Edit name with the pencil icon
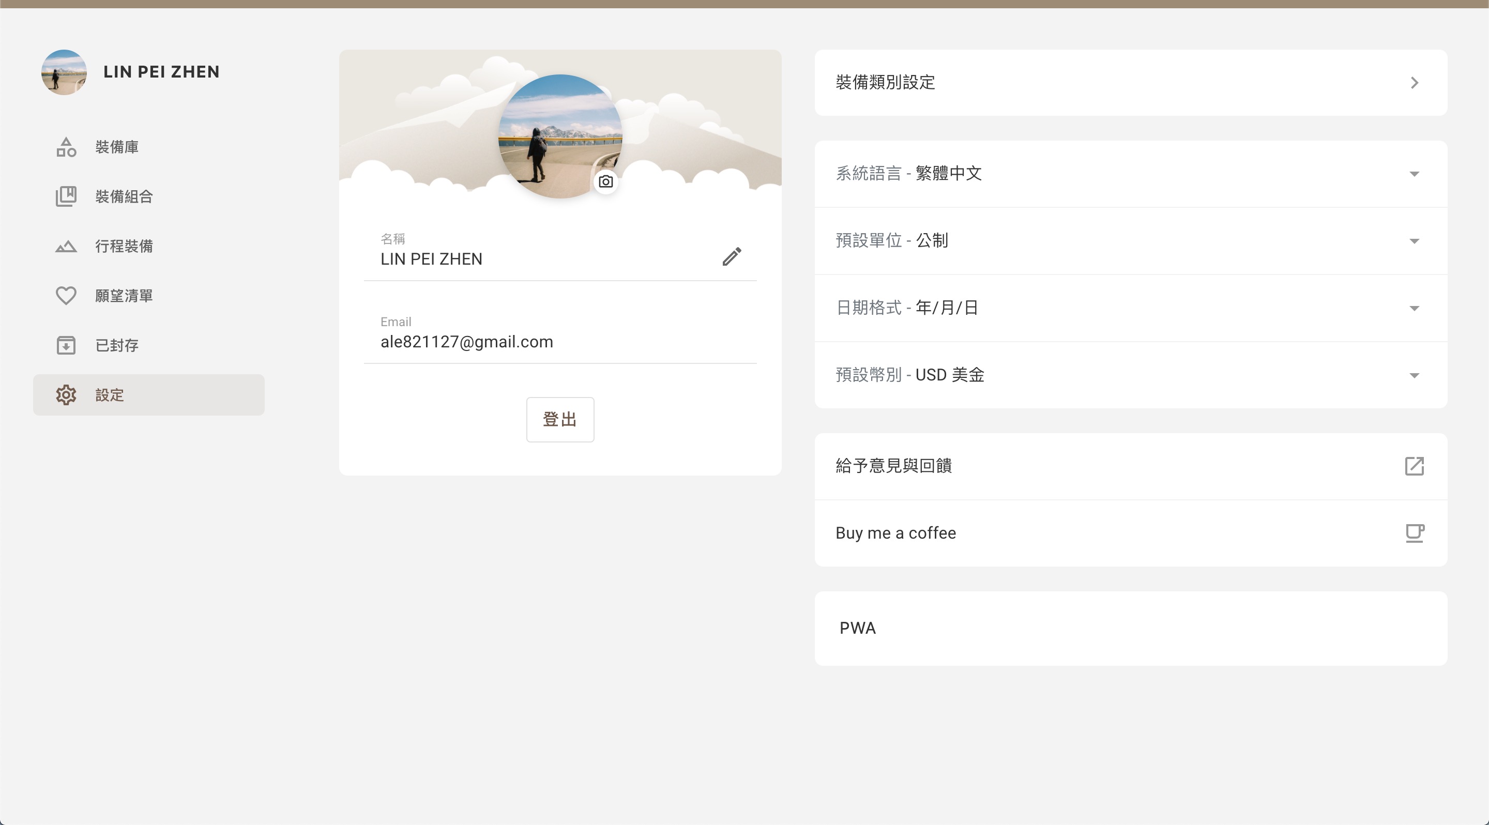Viewport: 1489px width, 825px height. [732, 256]
